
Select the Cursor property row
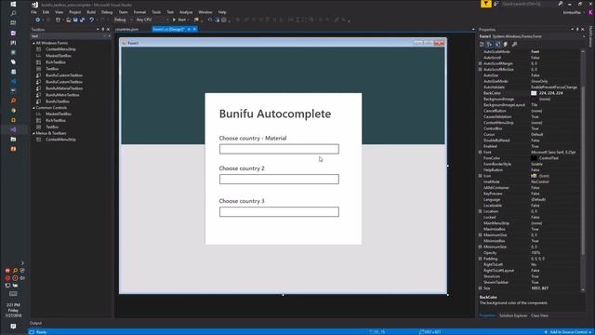click(529, 134)
